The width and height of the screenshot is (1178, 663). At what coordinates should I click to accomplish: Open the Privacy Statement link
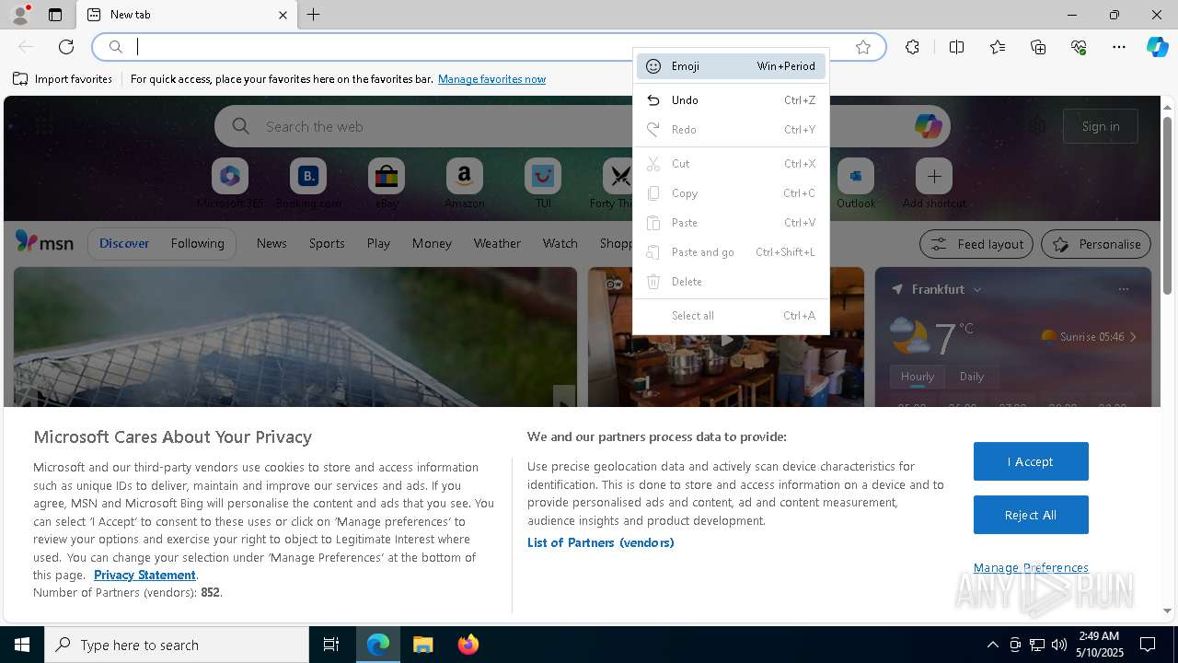(x=144, y=575)
